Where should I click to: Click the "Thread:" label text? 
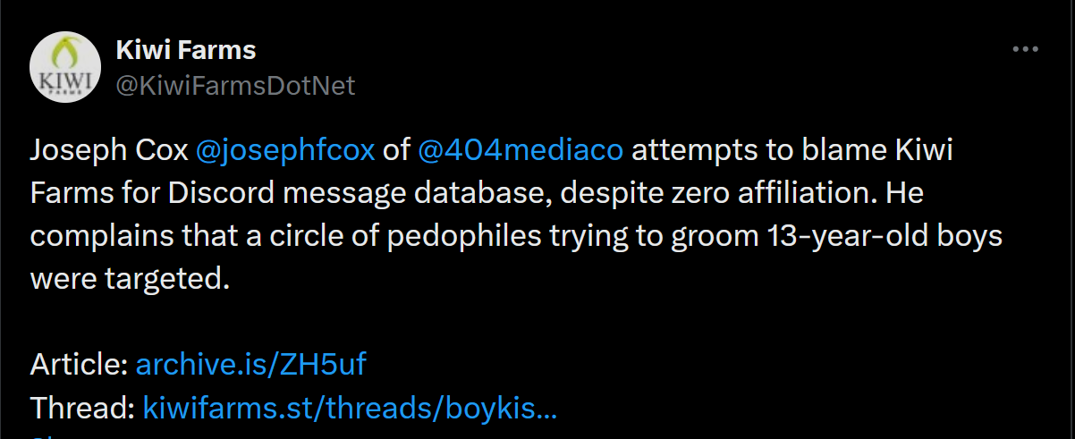[83, 408]
